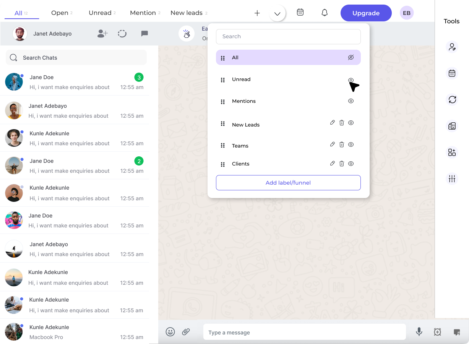Click the Type a message input
This screenshot has width=469, height=344.
pos(304,332)
